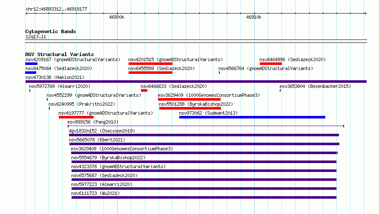Click purple bar under nsv5665078
The image size is (379, 214).
pos(204,144)
